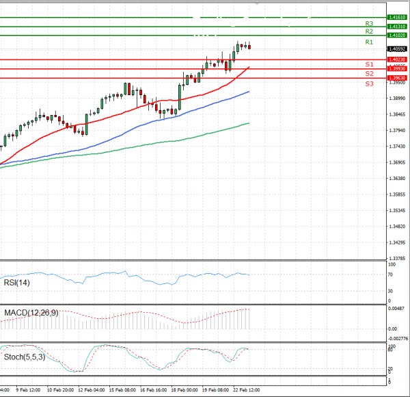Click the 1.37430 price axis value
This screenshot has height=397, width=410.
397,146
